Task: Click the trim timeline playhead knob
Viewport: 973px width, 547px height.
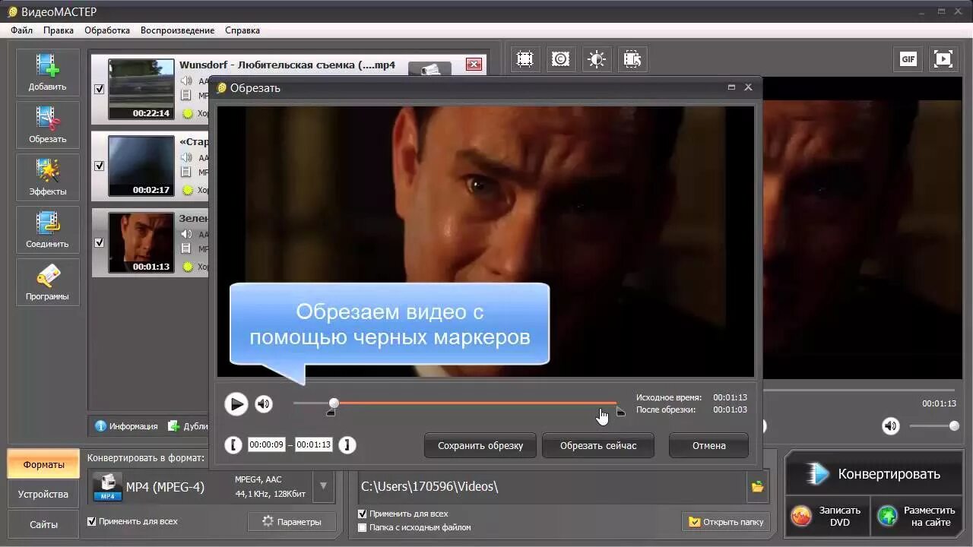Action: [x=334, y=403]
